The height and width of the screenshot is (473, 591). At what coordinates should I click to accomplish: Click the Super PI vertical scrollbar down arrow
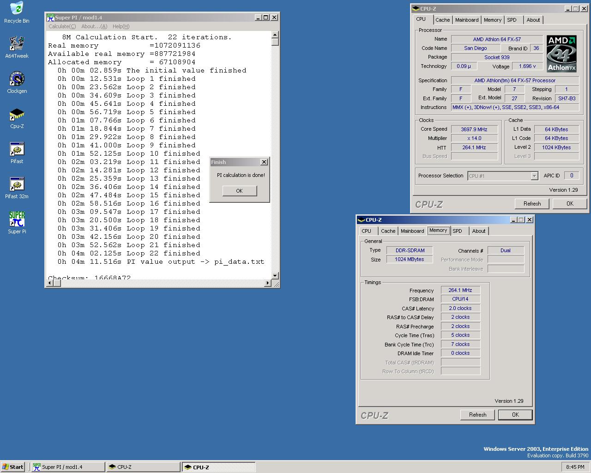tap(275, 275)
